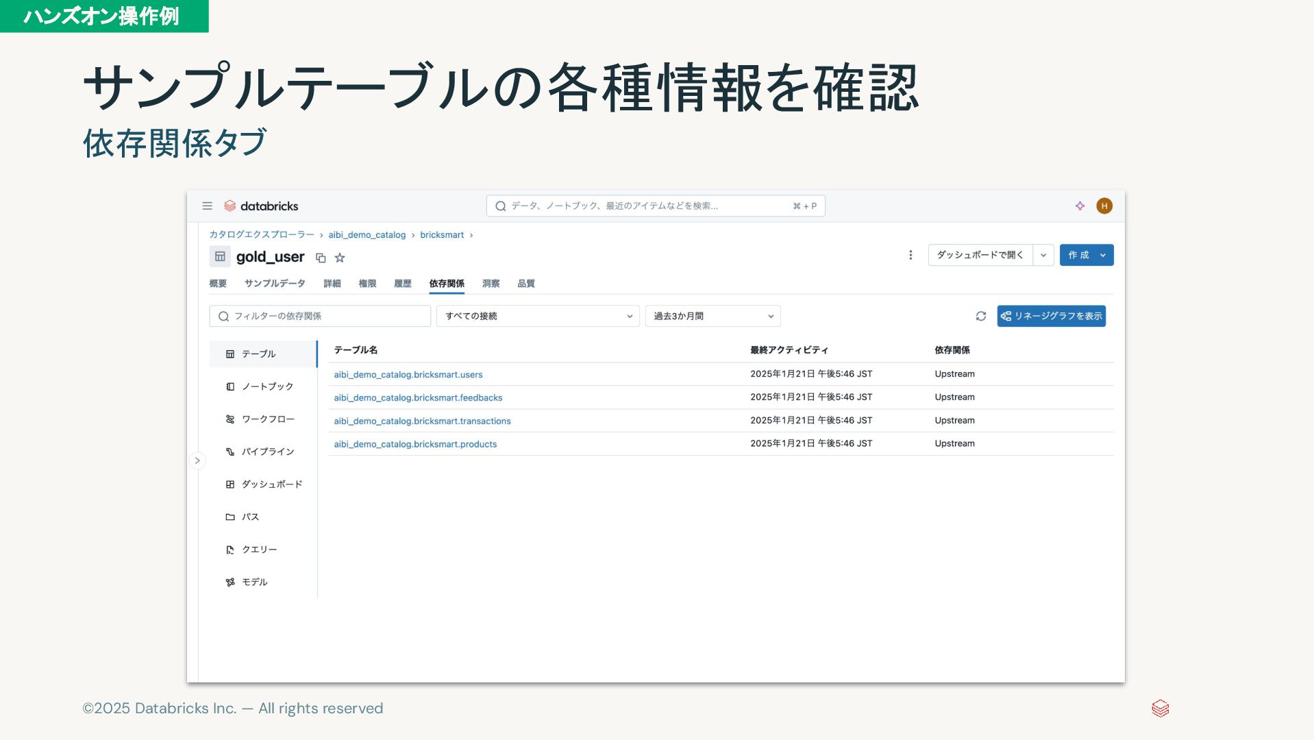Screen dimensions: 1314x740
Task: Click the gold_user table title
Action: 270,257
